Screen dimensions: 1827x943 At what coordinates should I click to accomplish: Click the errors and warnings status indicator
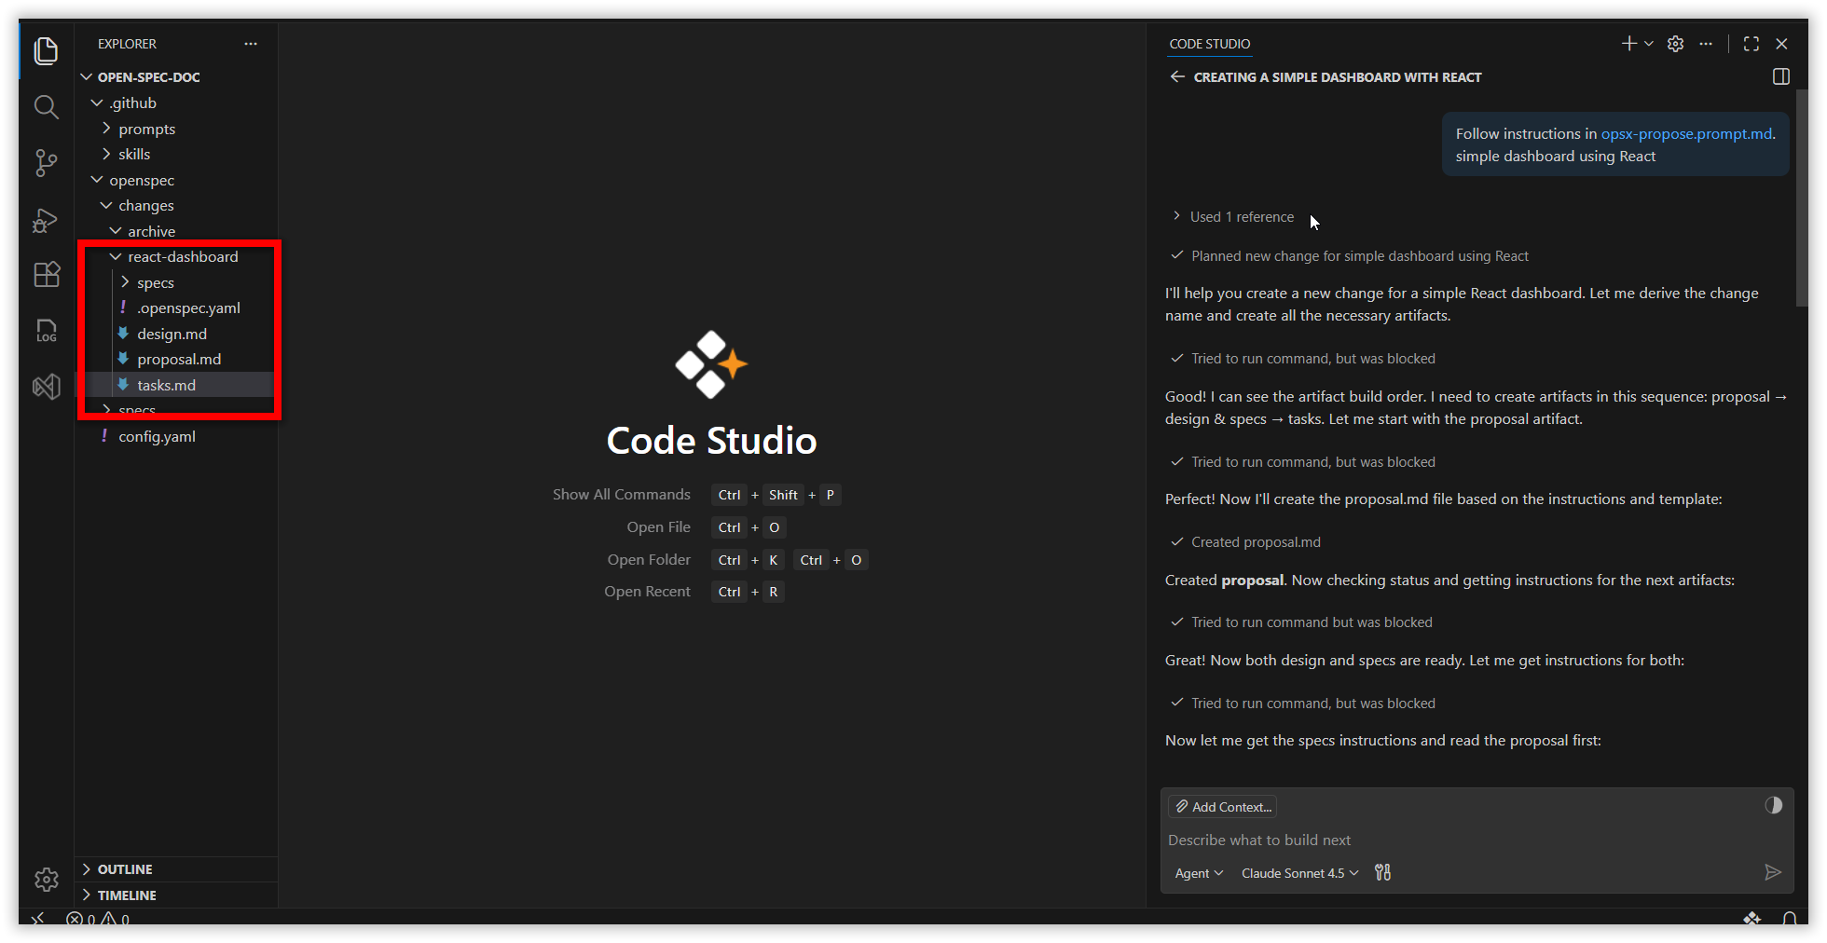click(x=98, y=919)
